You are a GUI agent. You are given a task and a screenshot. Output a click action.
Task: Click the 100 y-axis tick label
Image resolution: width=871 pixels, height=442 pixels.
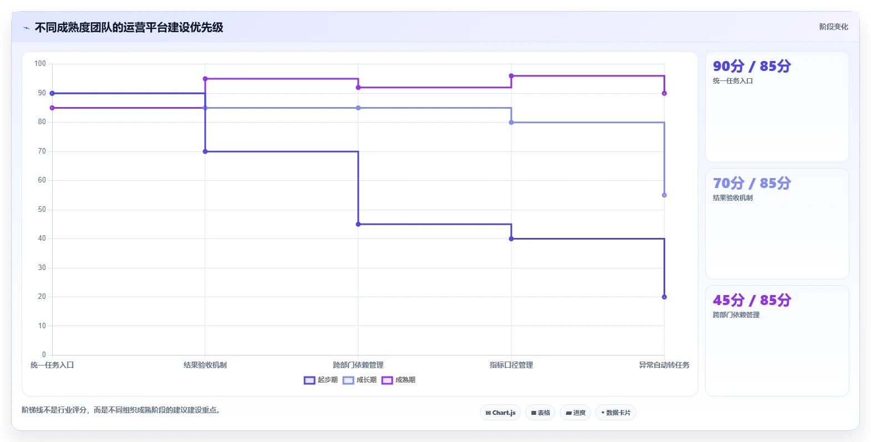[x=40, y=64]
